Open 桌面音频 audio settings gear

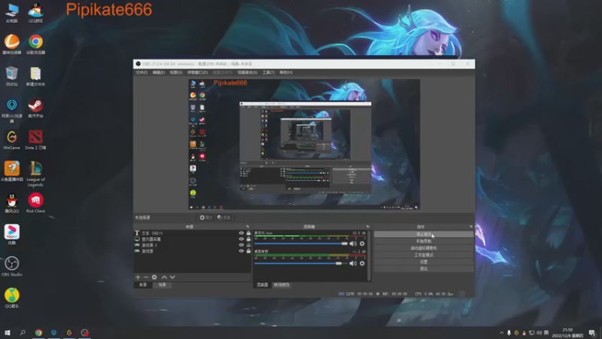tap(362, 263)
